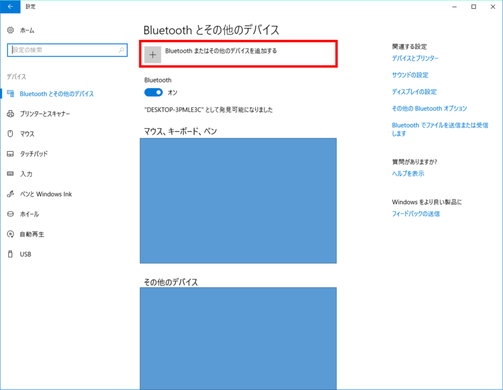Click the plus icon to add device
This screenshot has height=390, width=503.
[153, 54]
